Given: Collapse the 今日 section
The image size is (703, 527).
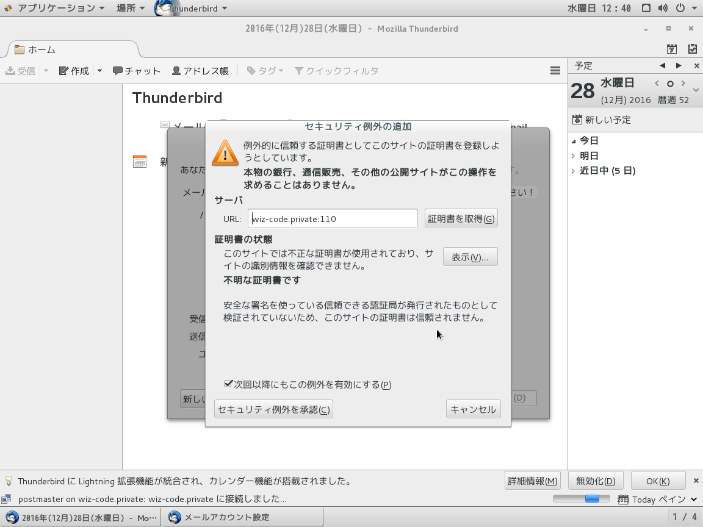Looking at the screenshot, I should click(x=574, y=141).
